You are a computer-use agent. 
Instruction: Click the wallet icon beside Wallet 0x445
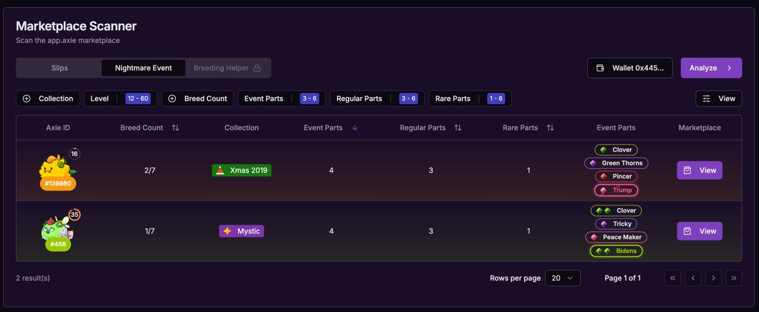600,68
